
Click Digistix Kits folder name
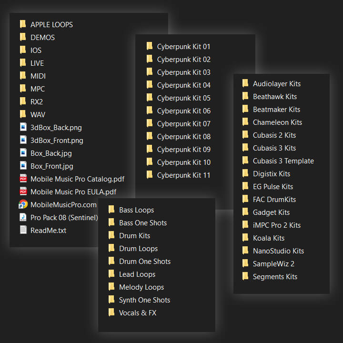pos(272,174)
